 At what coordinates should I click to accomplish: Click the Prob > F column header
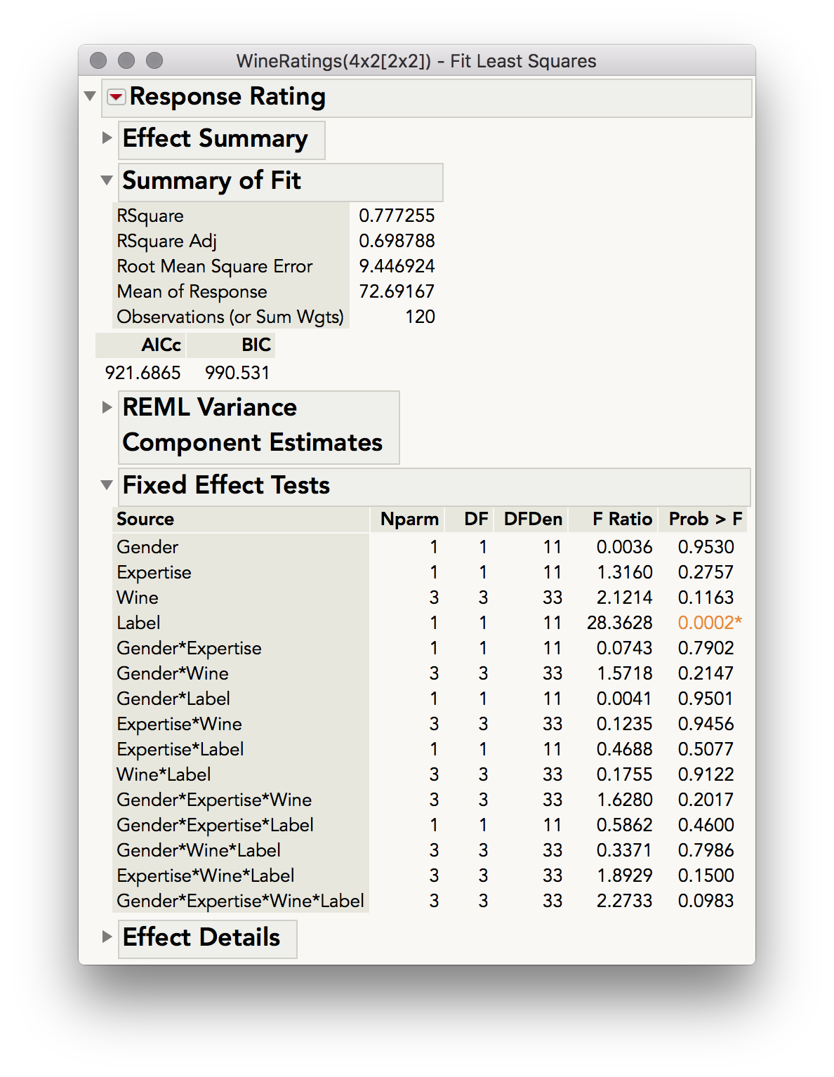pyautogui.click(x=705, y=520)
